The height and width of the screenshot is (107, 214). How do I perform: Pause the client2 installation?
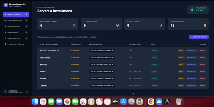181,72
